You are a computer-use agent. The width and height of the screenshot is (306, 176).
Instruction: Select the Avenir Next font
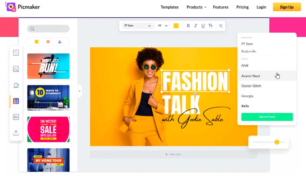[x=267, y=76]
